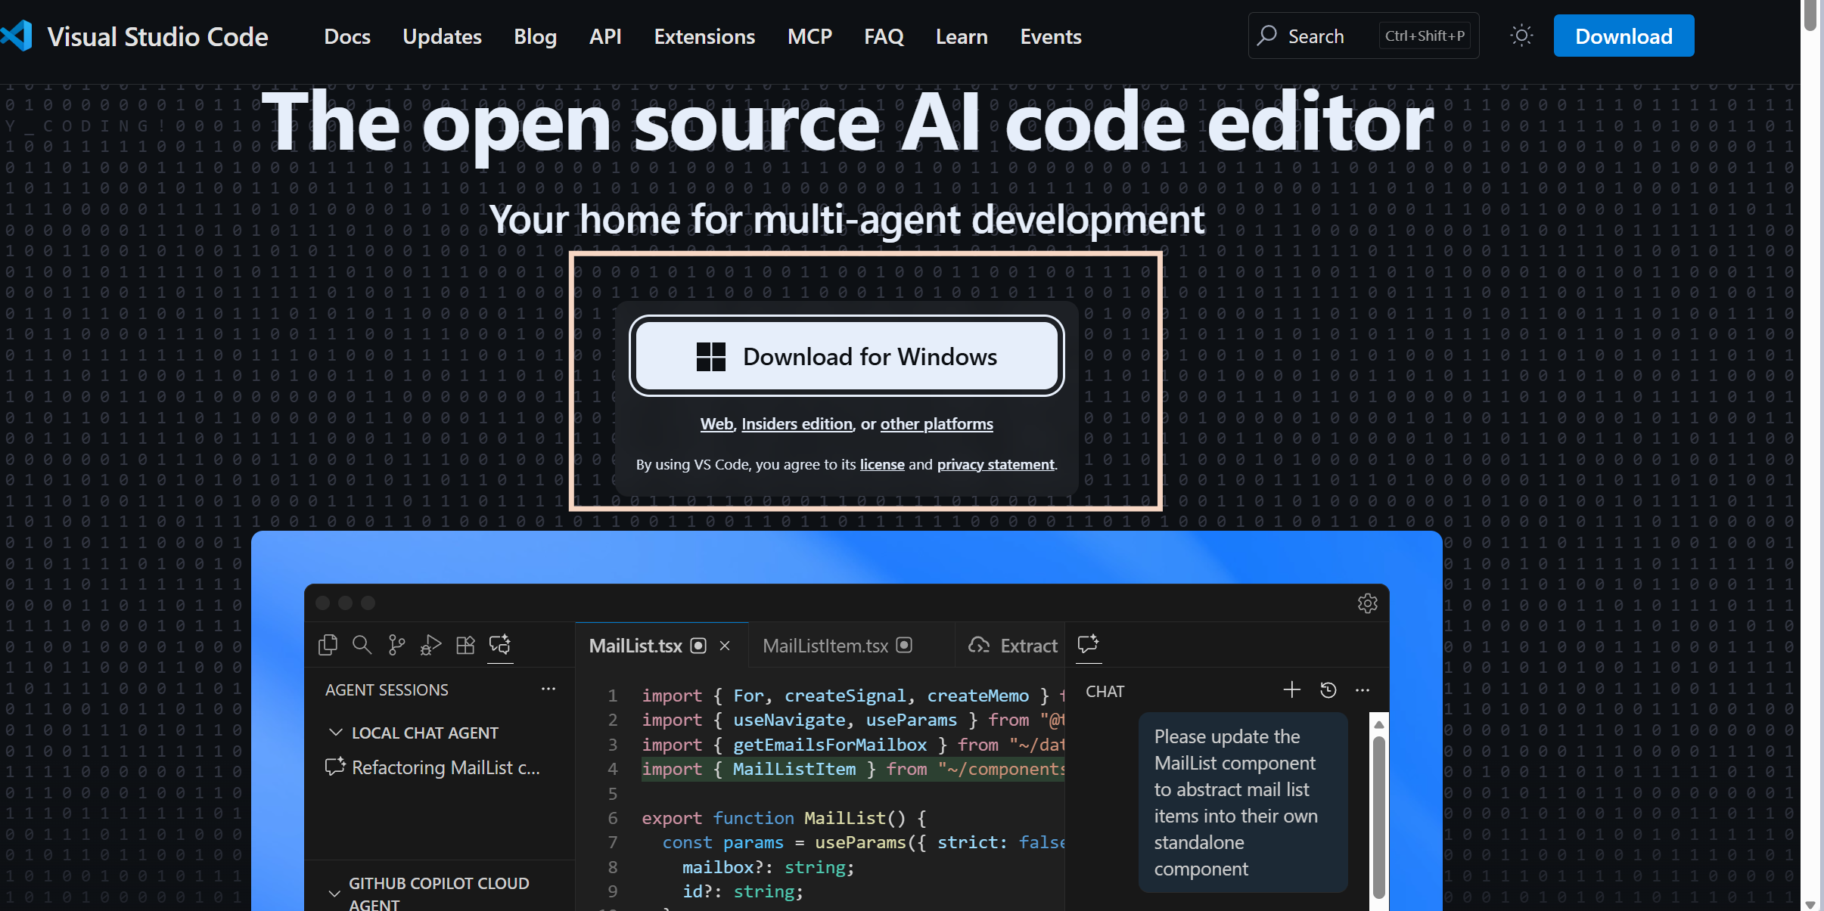This screenshot has height=911, width=1824.
Task: Click the Extract tab copilot icon
Action: click(979, 645)
